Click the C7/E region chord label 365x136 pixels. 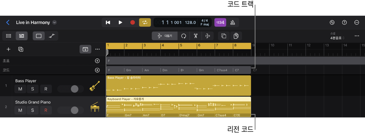pyautogui.click(x=237, y=115)
